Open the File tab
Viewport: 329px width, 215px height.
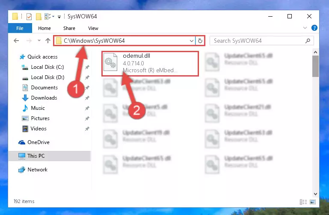(x=20, y=28)
